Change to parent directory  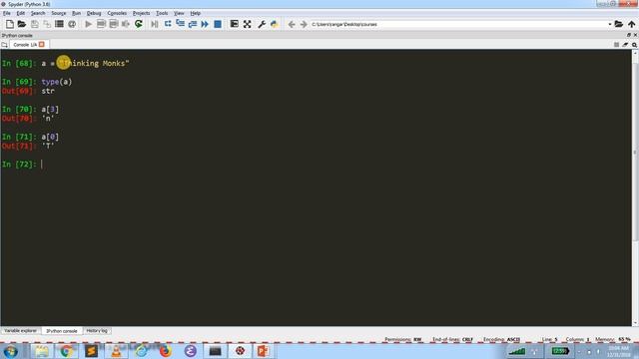pyautogui.click(x=631, y=24)
